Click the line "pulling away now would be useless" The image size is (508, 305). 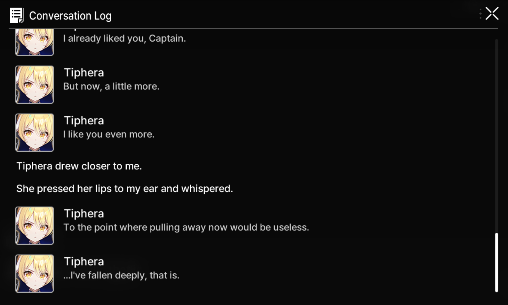pyautogui.click(x=186, y=227)
